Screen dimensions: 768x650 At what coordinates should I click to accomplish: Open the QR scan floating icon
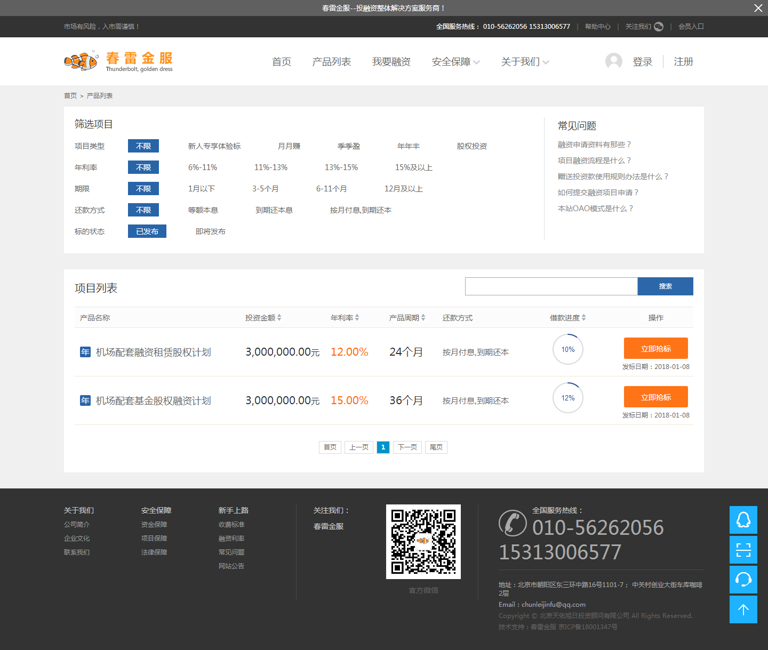click(x=743, y=550)
